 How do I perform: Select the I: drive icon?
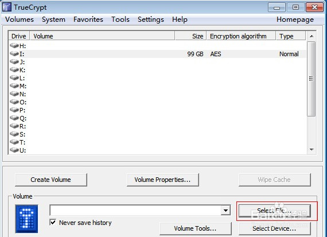[14, 53]
